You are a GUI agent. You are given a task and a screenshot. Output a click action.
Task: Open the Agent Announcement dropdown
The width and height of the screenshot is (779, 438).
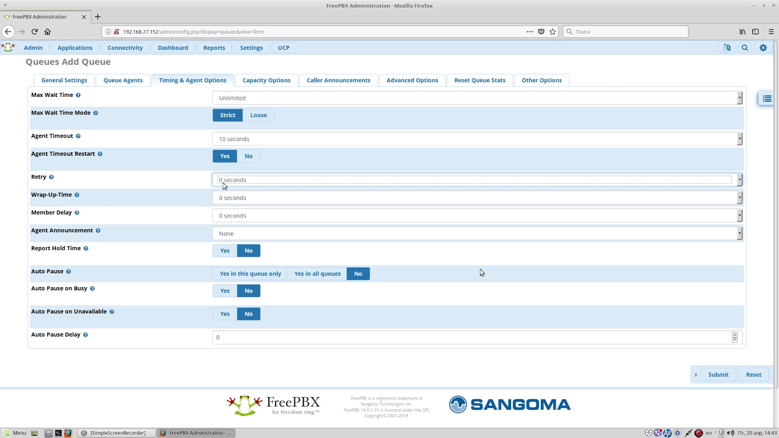click(x=477, y=234)
